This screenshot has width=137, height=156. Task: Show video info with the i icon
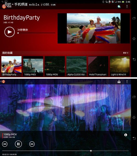tap(126, 135)
